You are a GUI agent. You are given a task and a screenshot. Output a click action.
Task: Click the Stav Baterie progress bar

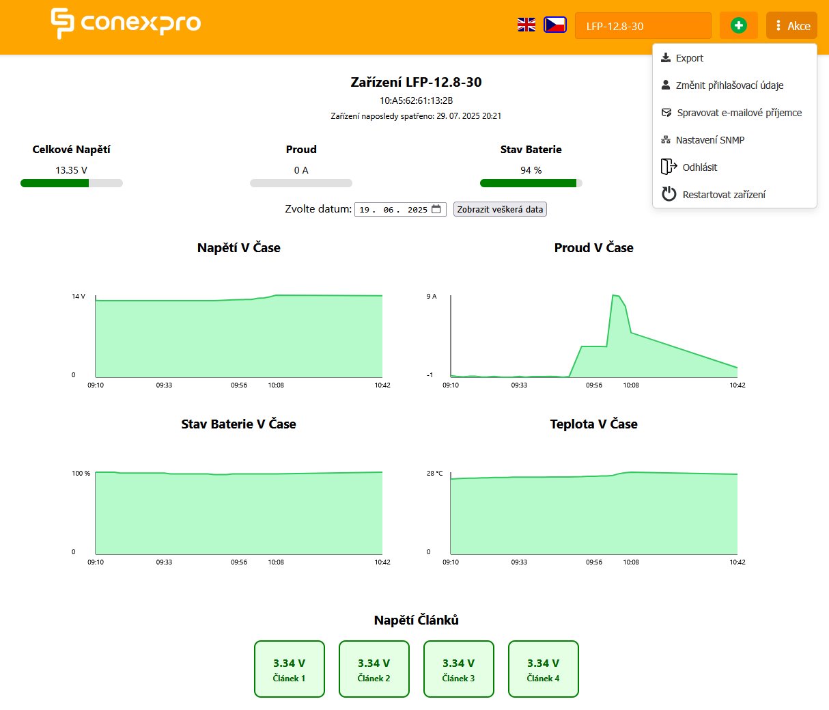click(x=531, y=183)
